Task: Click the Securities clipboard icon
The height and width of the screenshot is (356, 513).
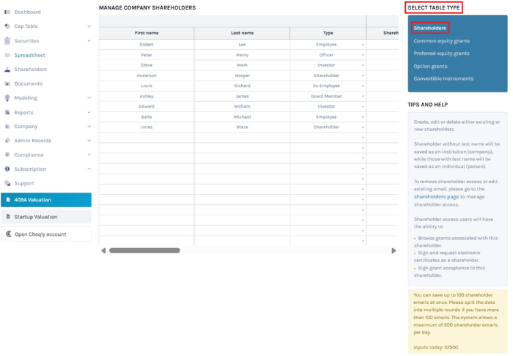Action: [x=8, y=40]
